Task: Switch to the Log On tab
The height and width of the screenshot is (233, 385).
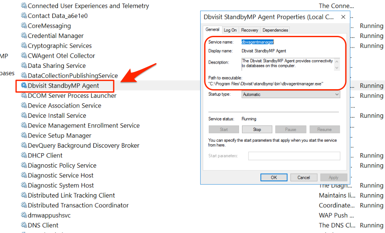Action: [230, 30]
